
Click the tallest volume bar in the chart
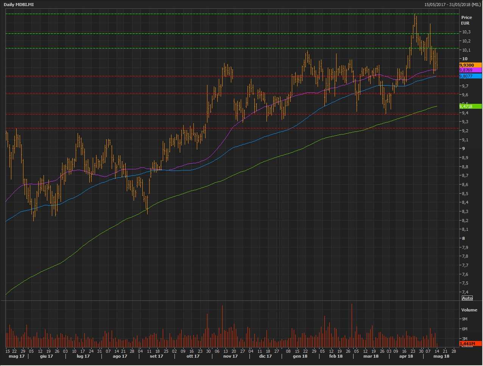click(352, 326)
